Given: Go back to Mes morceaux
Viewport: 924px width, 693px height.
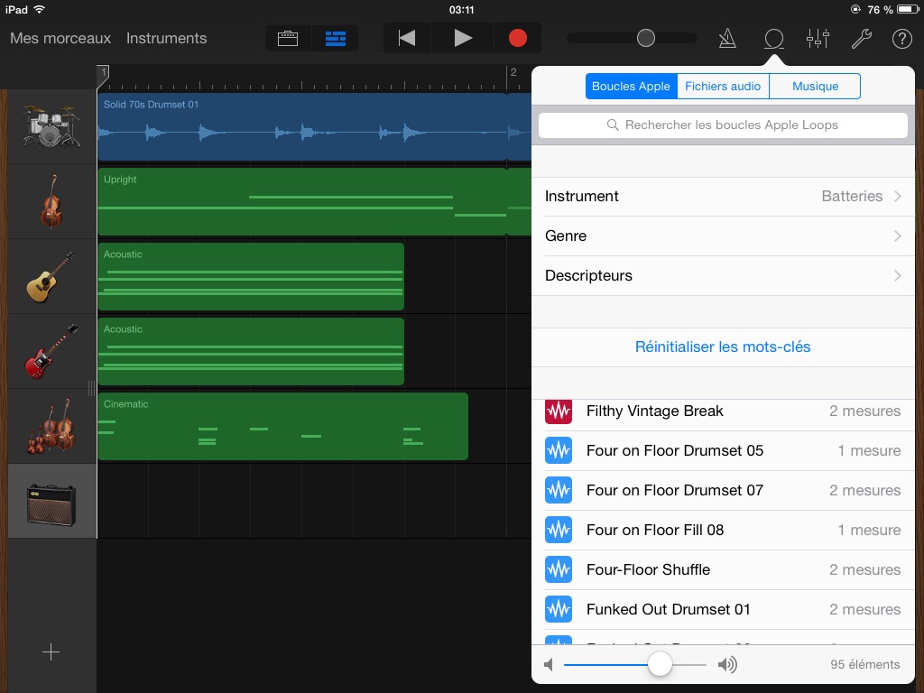Looking at the screenshot, I should pyautogui.click(x=60, y=38).
